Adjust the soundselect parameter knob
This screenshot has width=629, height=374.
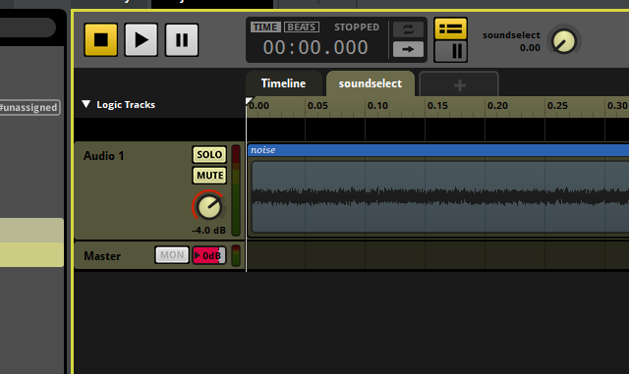[564, 41]
